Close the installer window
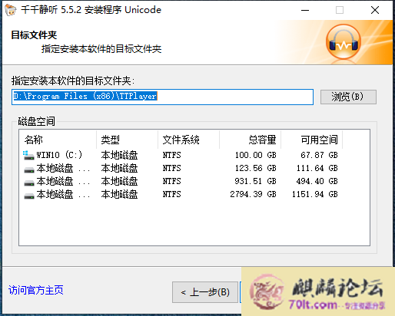 [375, 10]
